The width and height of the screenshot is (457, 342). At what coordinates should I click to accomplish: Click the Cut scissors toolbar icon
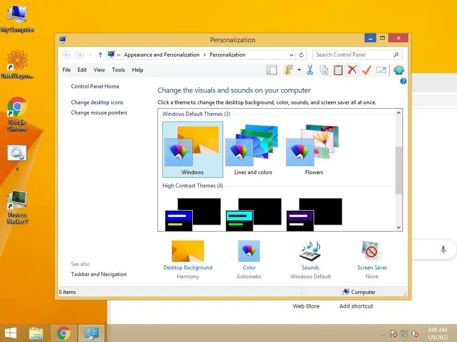click(x=310, y=70)
